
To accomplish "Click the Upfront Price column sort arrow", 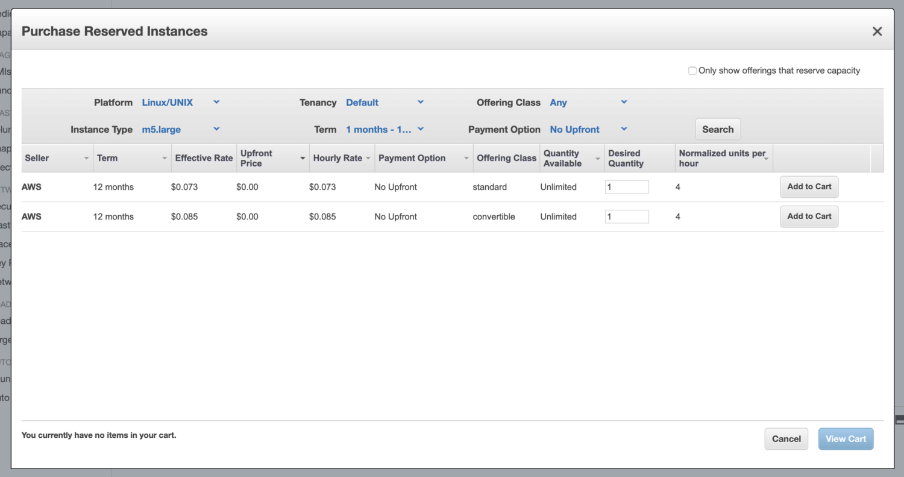I will (x=303, y=158).
